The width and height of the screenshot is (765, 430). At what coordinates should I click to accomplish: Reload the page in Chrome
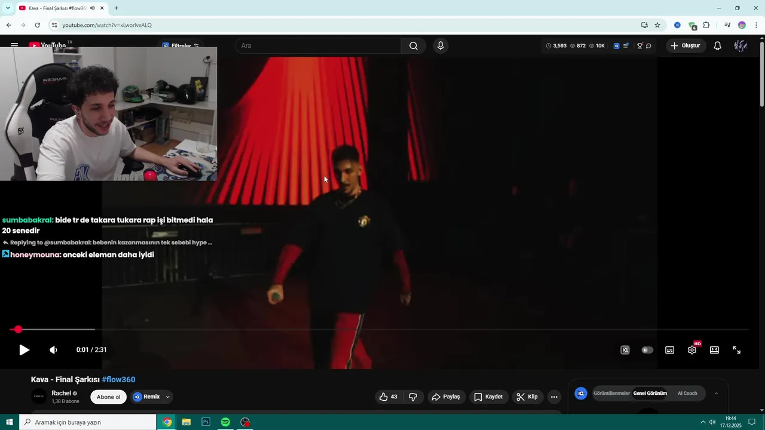[37, 25]
